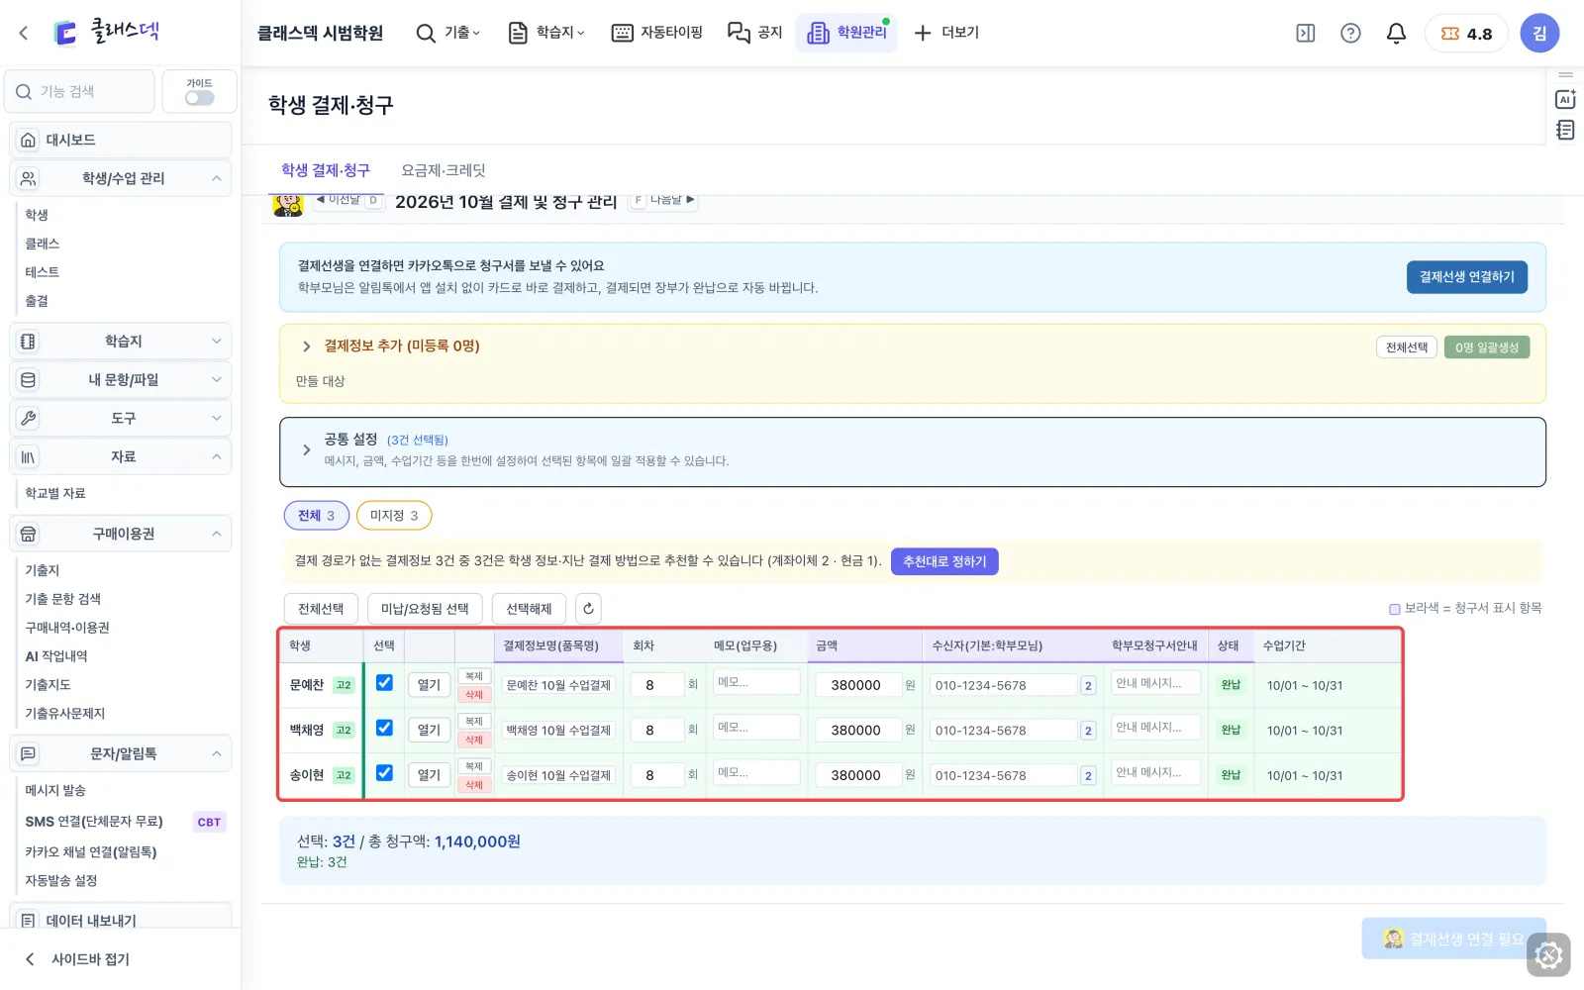Select the 전체 3 filter chip
This screenshot has height=990, width=1584.
(317, 516)
